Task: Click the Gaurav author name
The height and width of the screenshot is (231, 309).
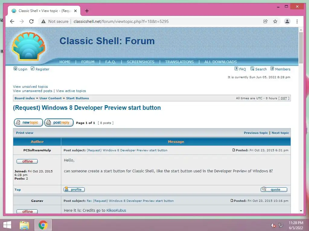Action: coord(37,201)
